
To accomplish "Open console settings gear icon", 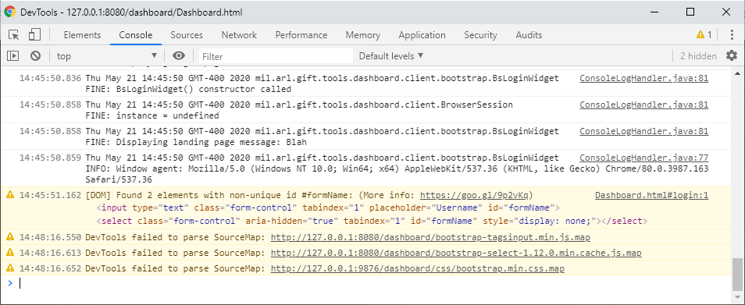I will 732,56.
